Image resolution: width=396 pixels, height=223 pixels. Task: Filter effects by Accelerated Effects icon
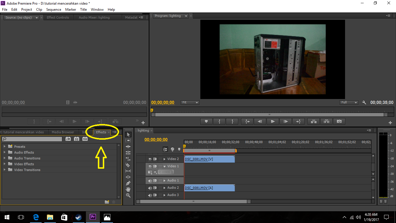(x=68, y=139)
